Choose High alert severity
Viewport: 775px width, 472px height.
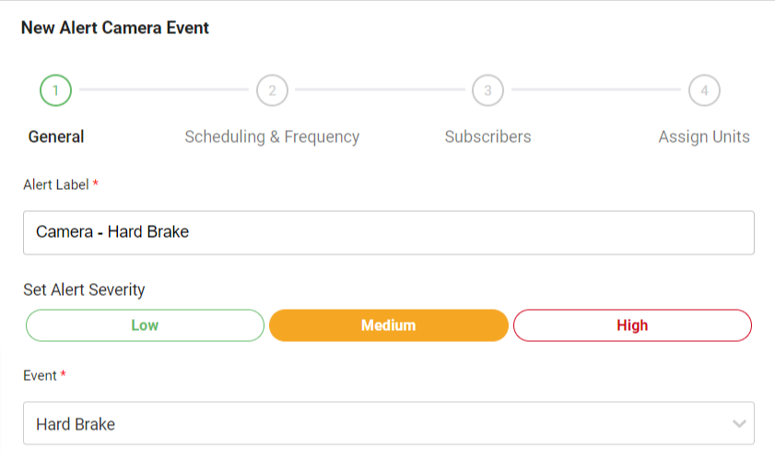(632, 325)
